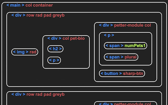168x105 pixels.
Task: Select the first div petter-module col label
Action: coord(125,25)
